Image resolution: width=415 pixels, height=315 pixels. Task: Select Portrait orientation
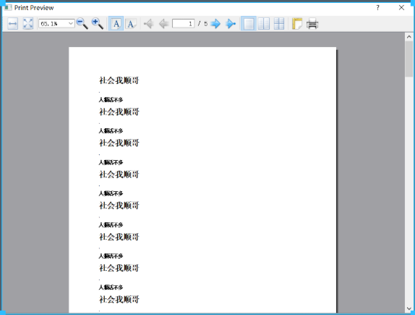pos(116,24)
